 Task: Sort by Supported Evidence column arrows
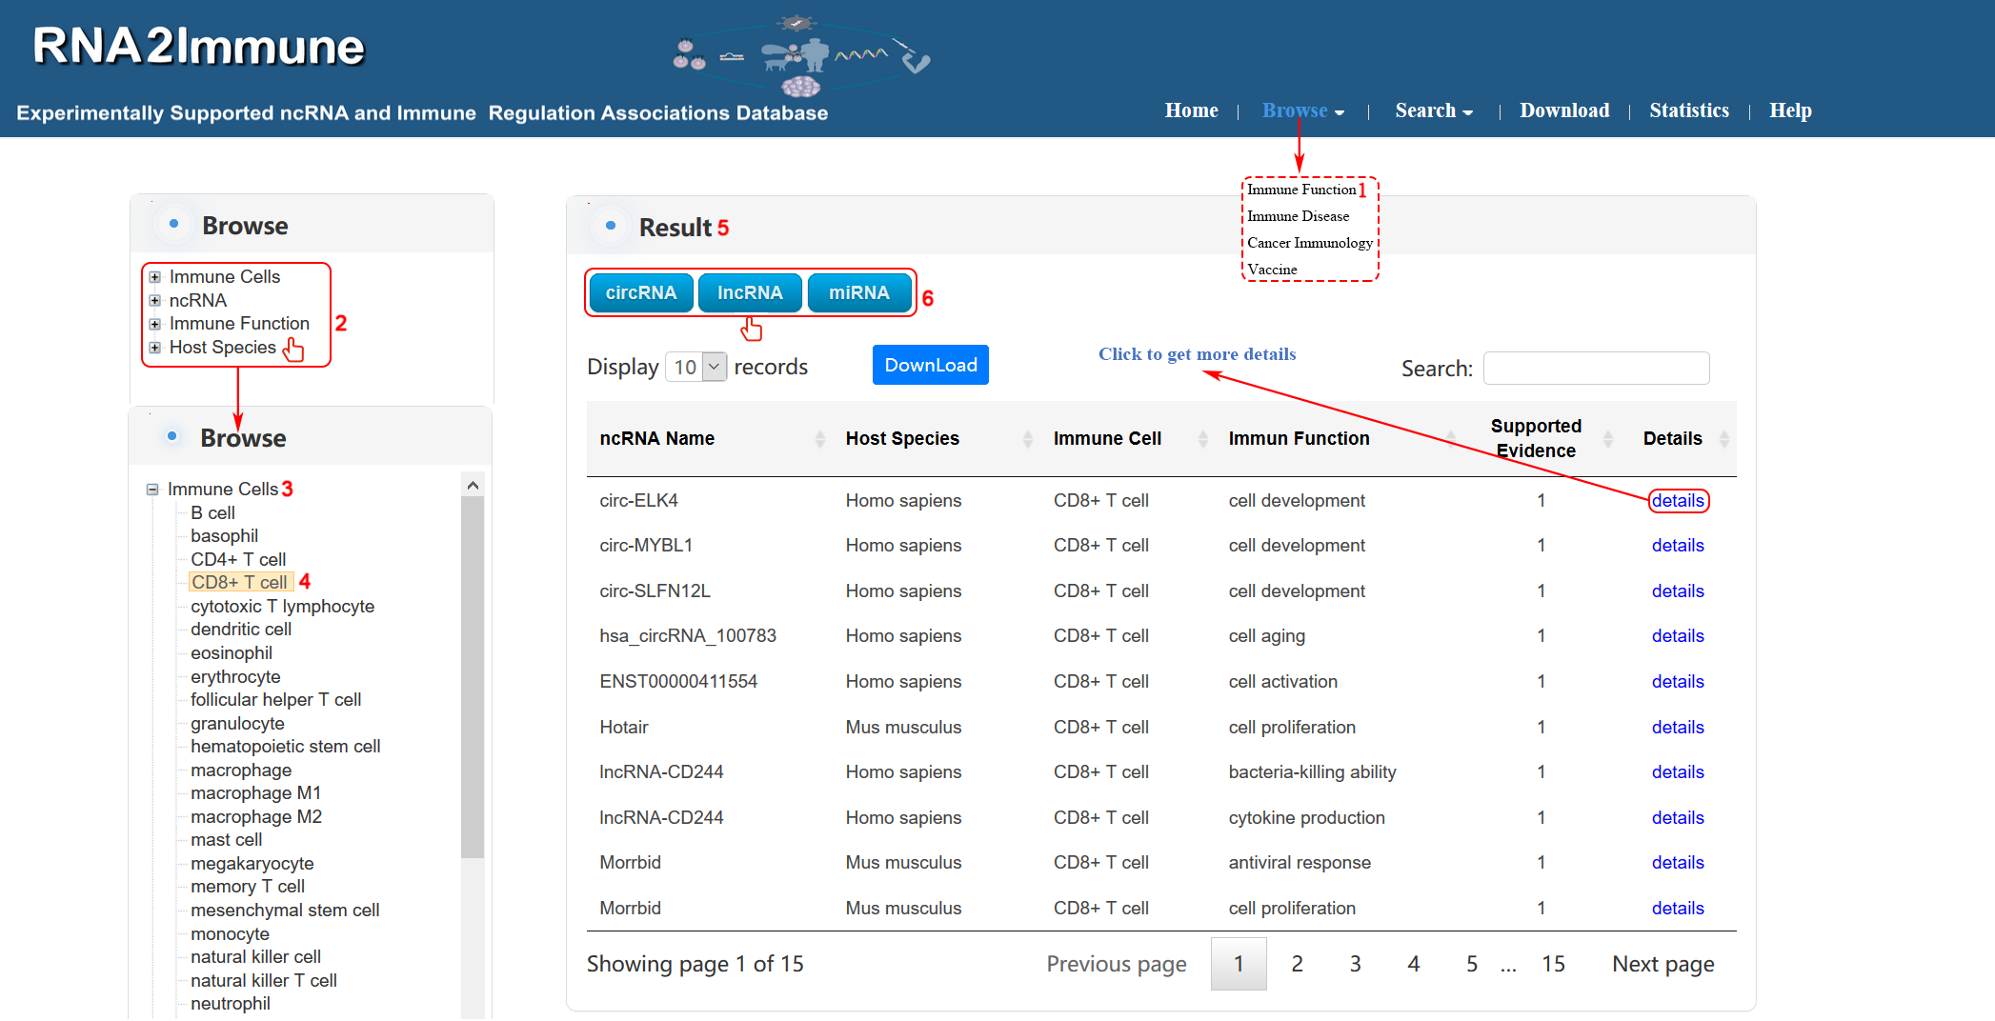[x=1607, y=439]
